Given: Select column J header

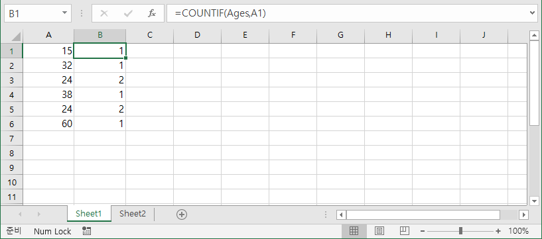Looking at the screenshot, I should tap(484, 35).
